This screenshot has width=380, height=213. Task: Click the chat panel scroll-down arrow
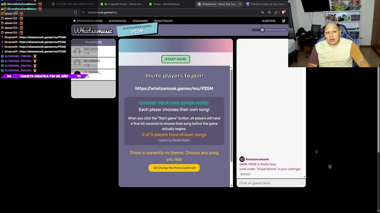[304, 177]
